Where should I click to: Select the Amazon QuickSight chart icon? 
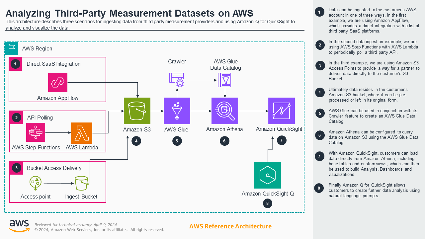click(282, 111)
